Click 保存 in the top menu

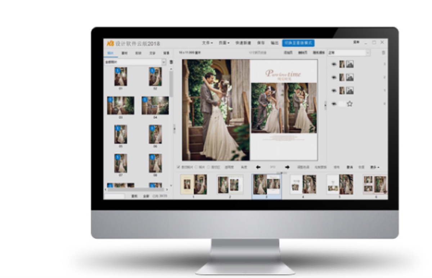pyautogui.click(x=261, y=43)
